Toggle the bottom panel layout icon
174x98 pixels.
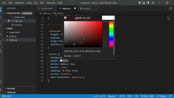pos(144,3)
